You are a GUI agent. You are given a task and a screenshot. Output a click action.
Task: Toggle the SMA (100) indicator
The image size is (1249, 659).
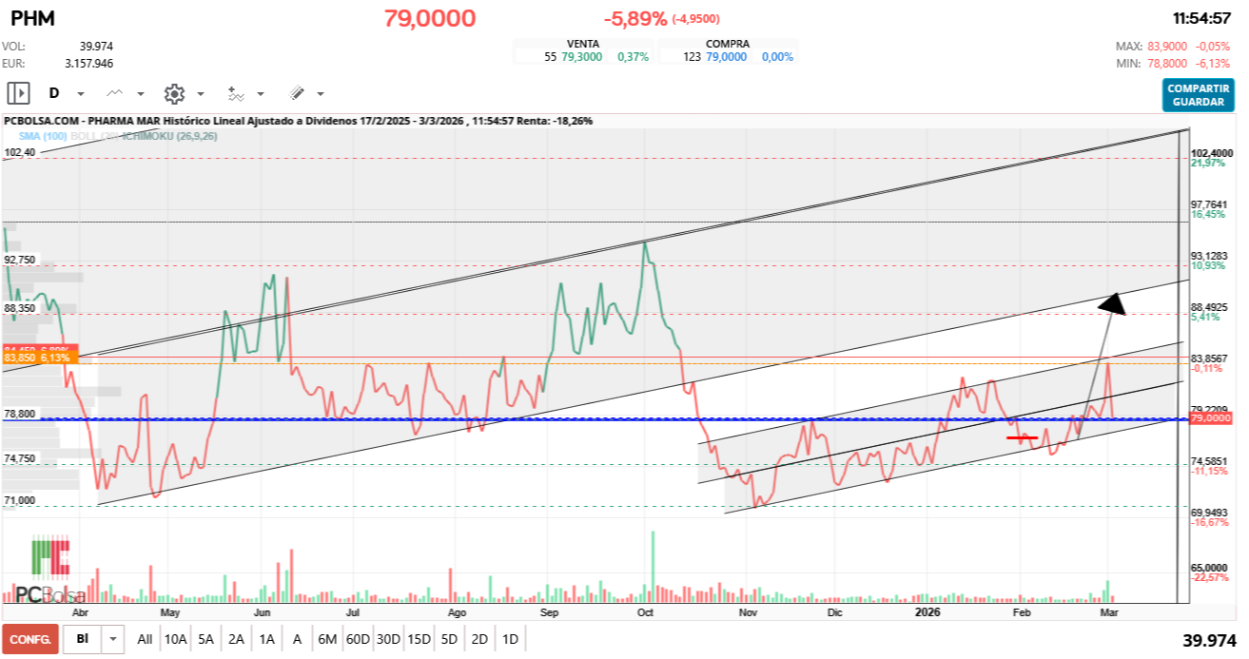43,137
